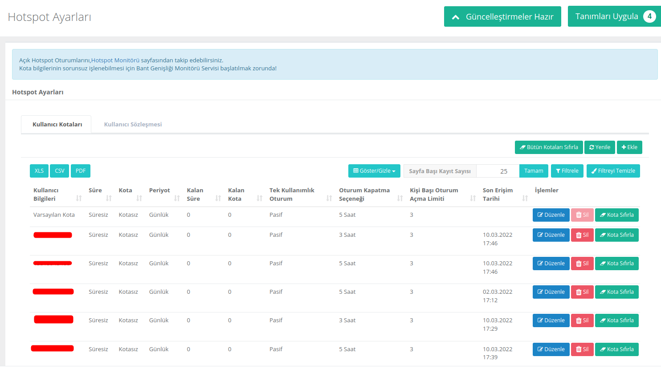Edit row accessed 02.03.2022 17:12
Screen dimensions: 661x369
(551, 292)
